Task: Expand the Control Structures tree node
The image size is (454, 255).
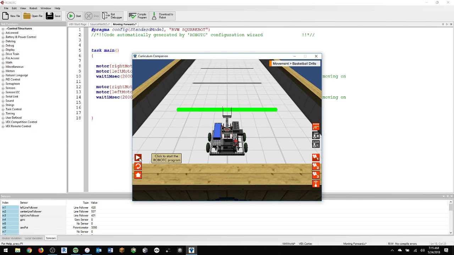Action: point(3,29)
